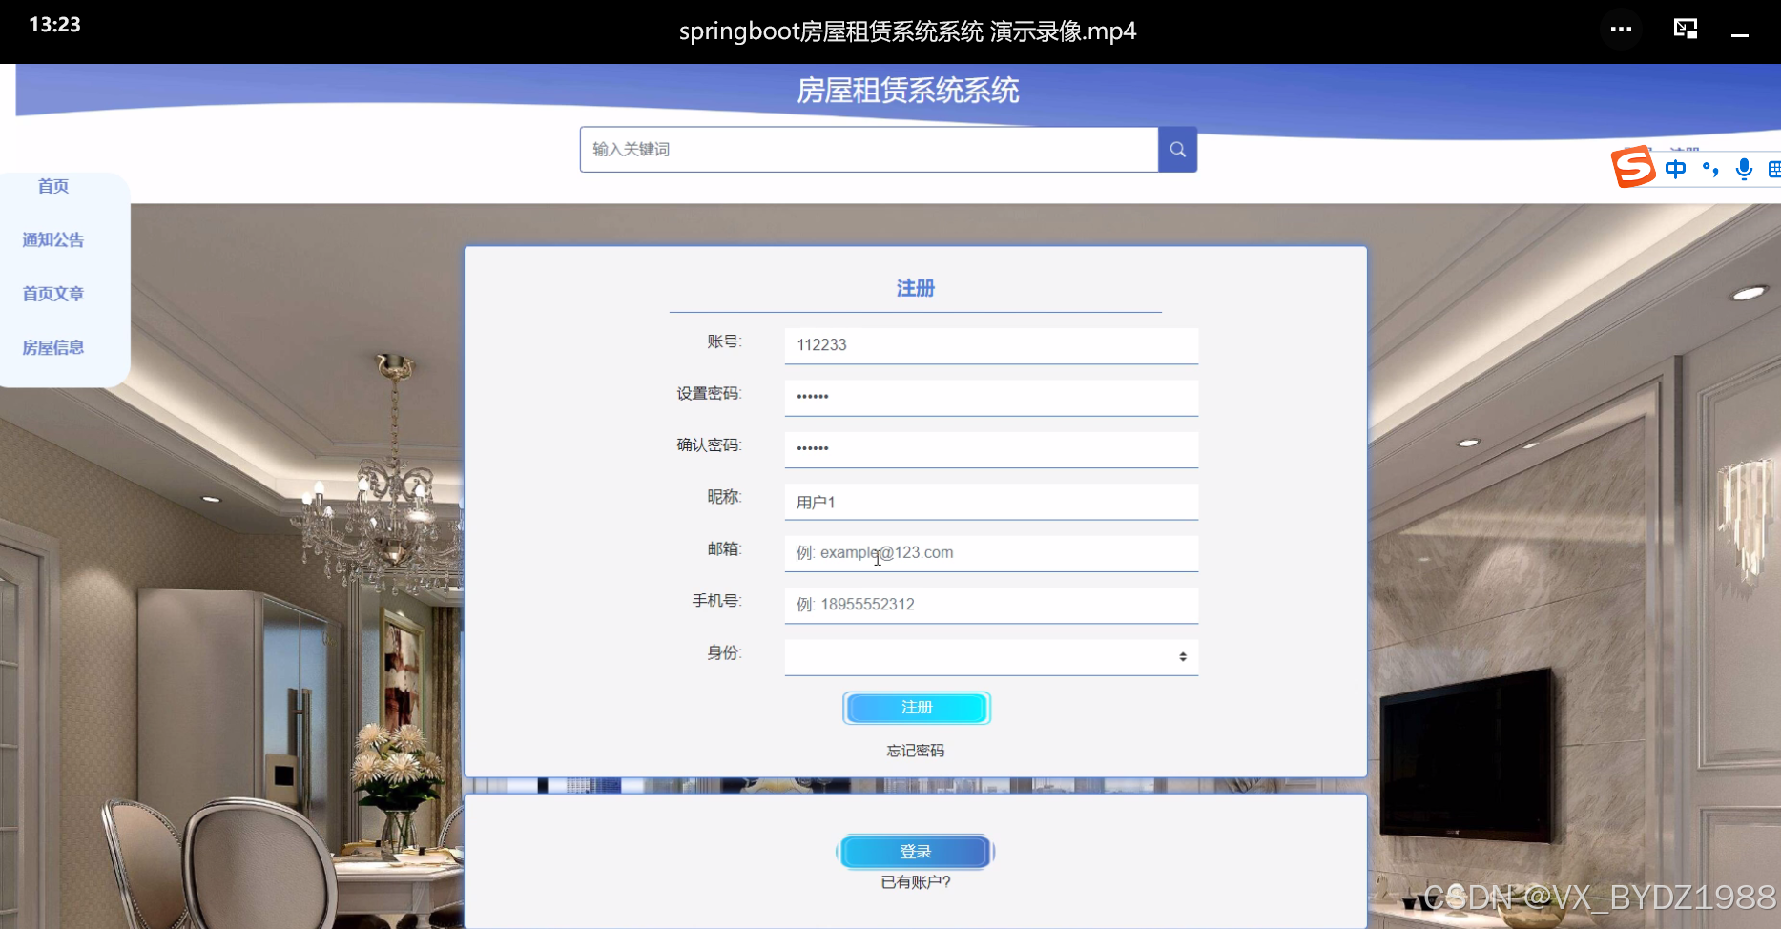Click the 已有账户? text
The height and width of the screenshot is (929, 1781).
point(916,882)
